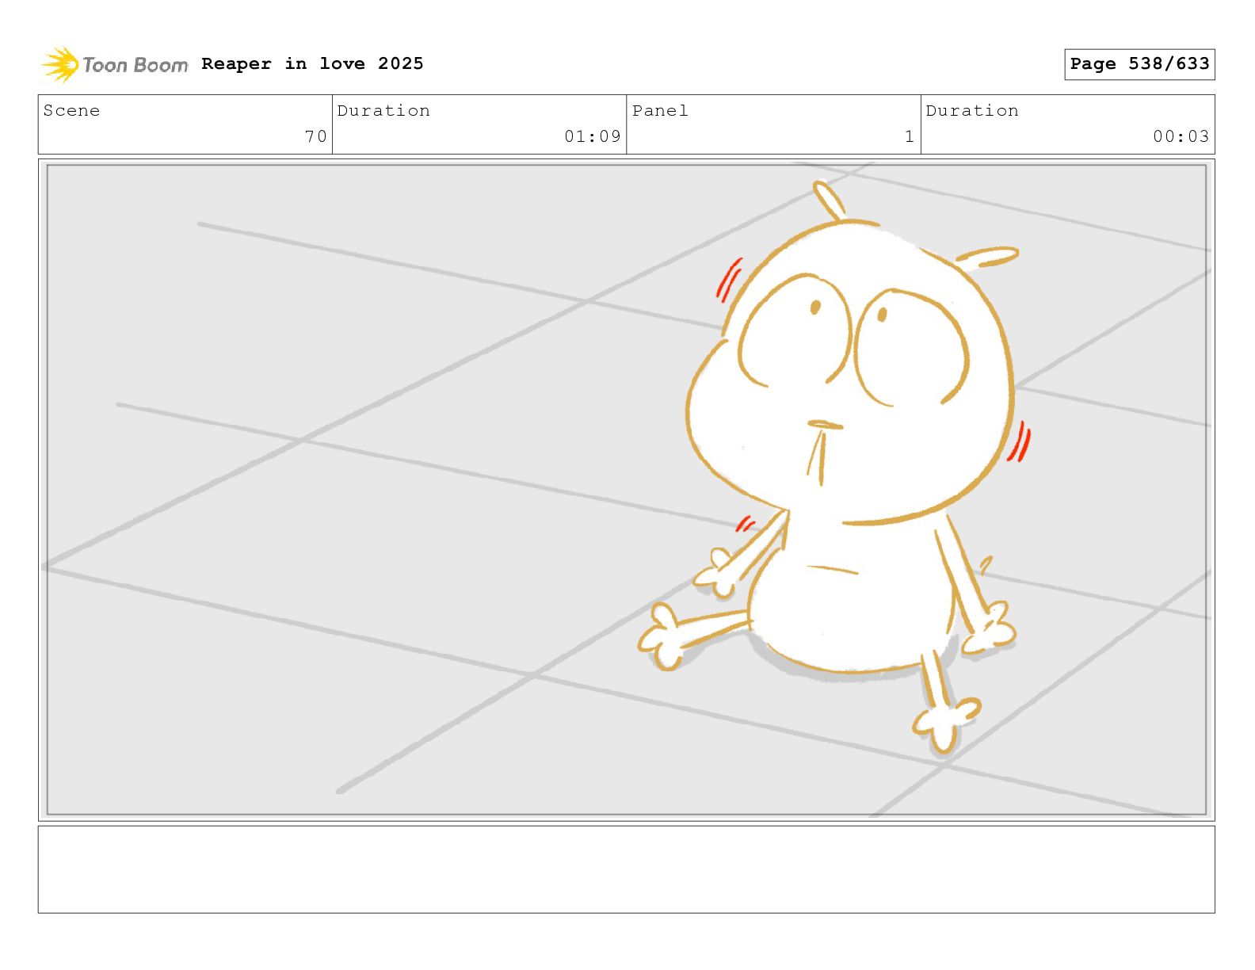Image resolution: width=1255 pixels, height=970 pixels.
Task: Click the 'Scene' header label
Action: tap(71, 111)
